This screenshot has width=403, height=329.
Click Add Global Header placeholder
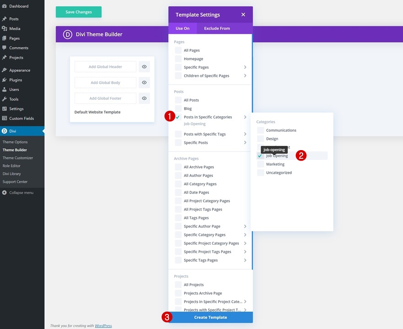(105, 67)
